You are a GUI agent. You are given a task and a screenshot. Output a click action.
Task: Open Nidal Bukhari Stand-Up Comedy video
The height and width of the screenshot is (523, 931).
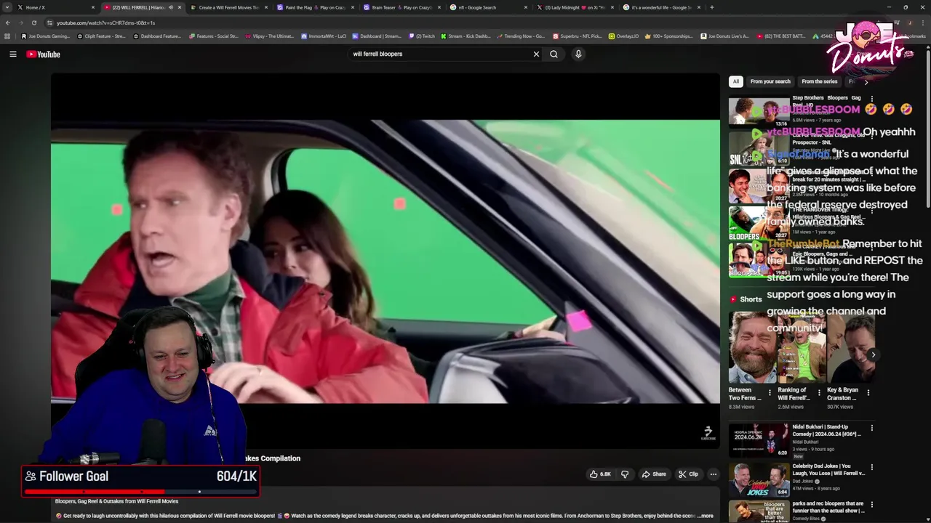coord(759,440)
